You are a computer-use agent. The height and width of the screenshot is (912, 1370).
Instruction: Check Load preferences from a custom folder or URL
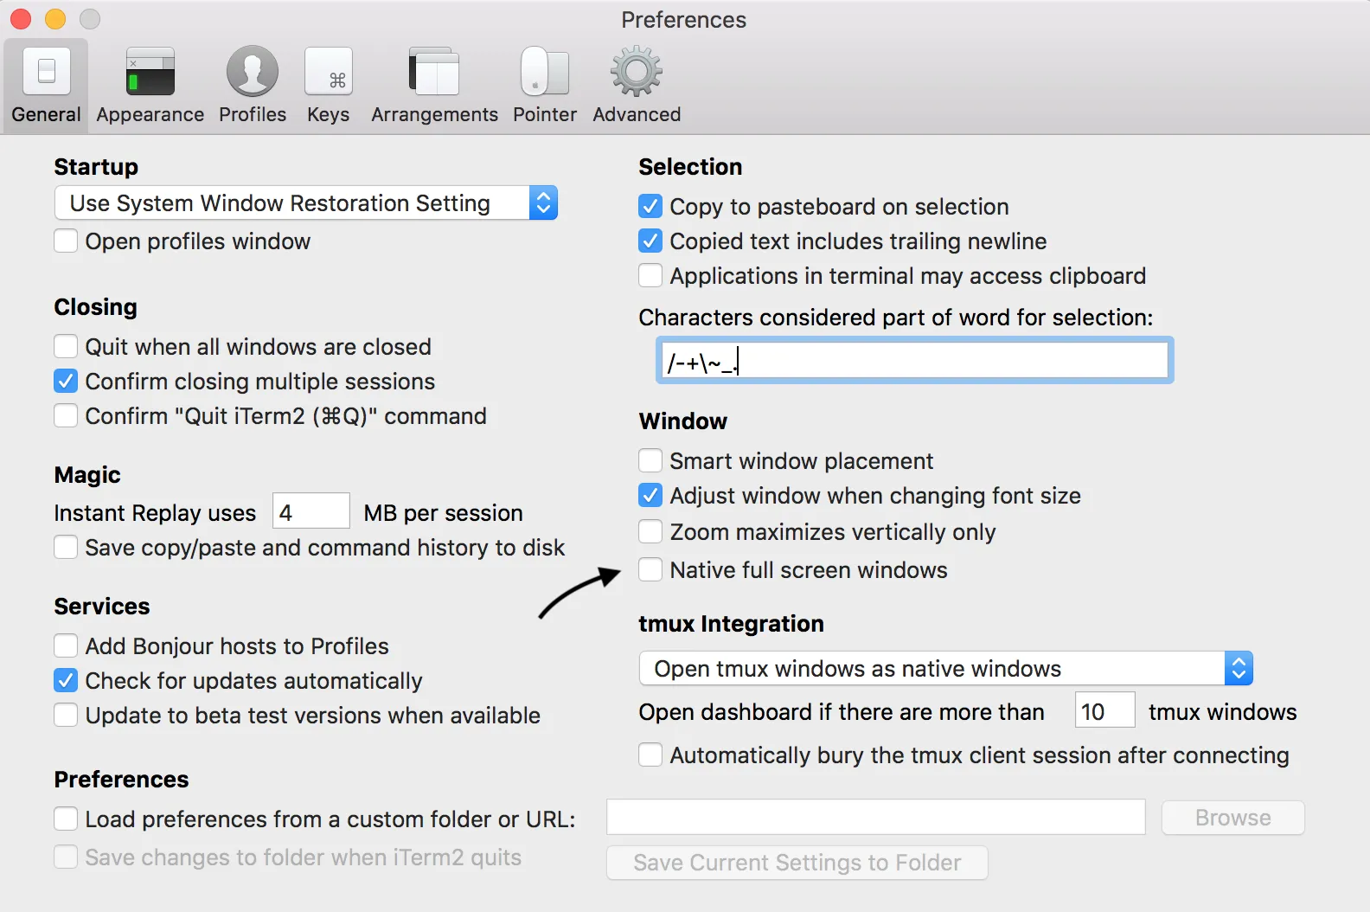(66, 819)
